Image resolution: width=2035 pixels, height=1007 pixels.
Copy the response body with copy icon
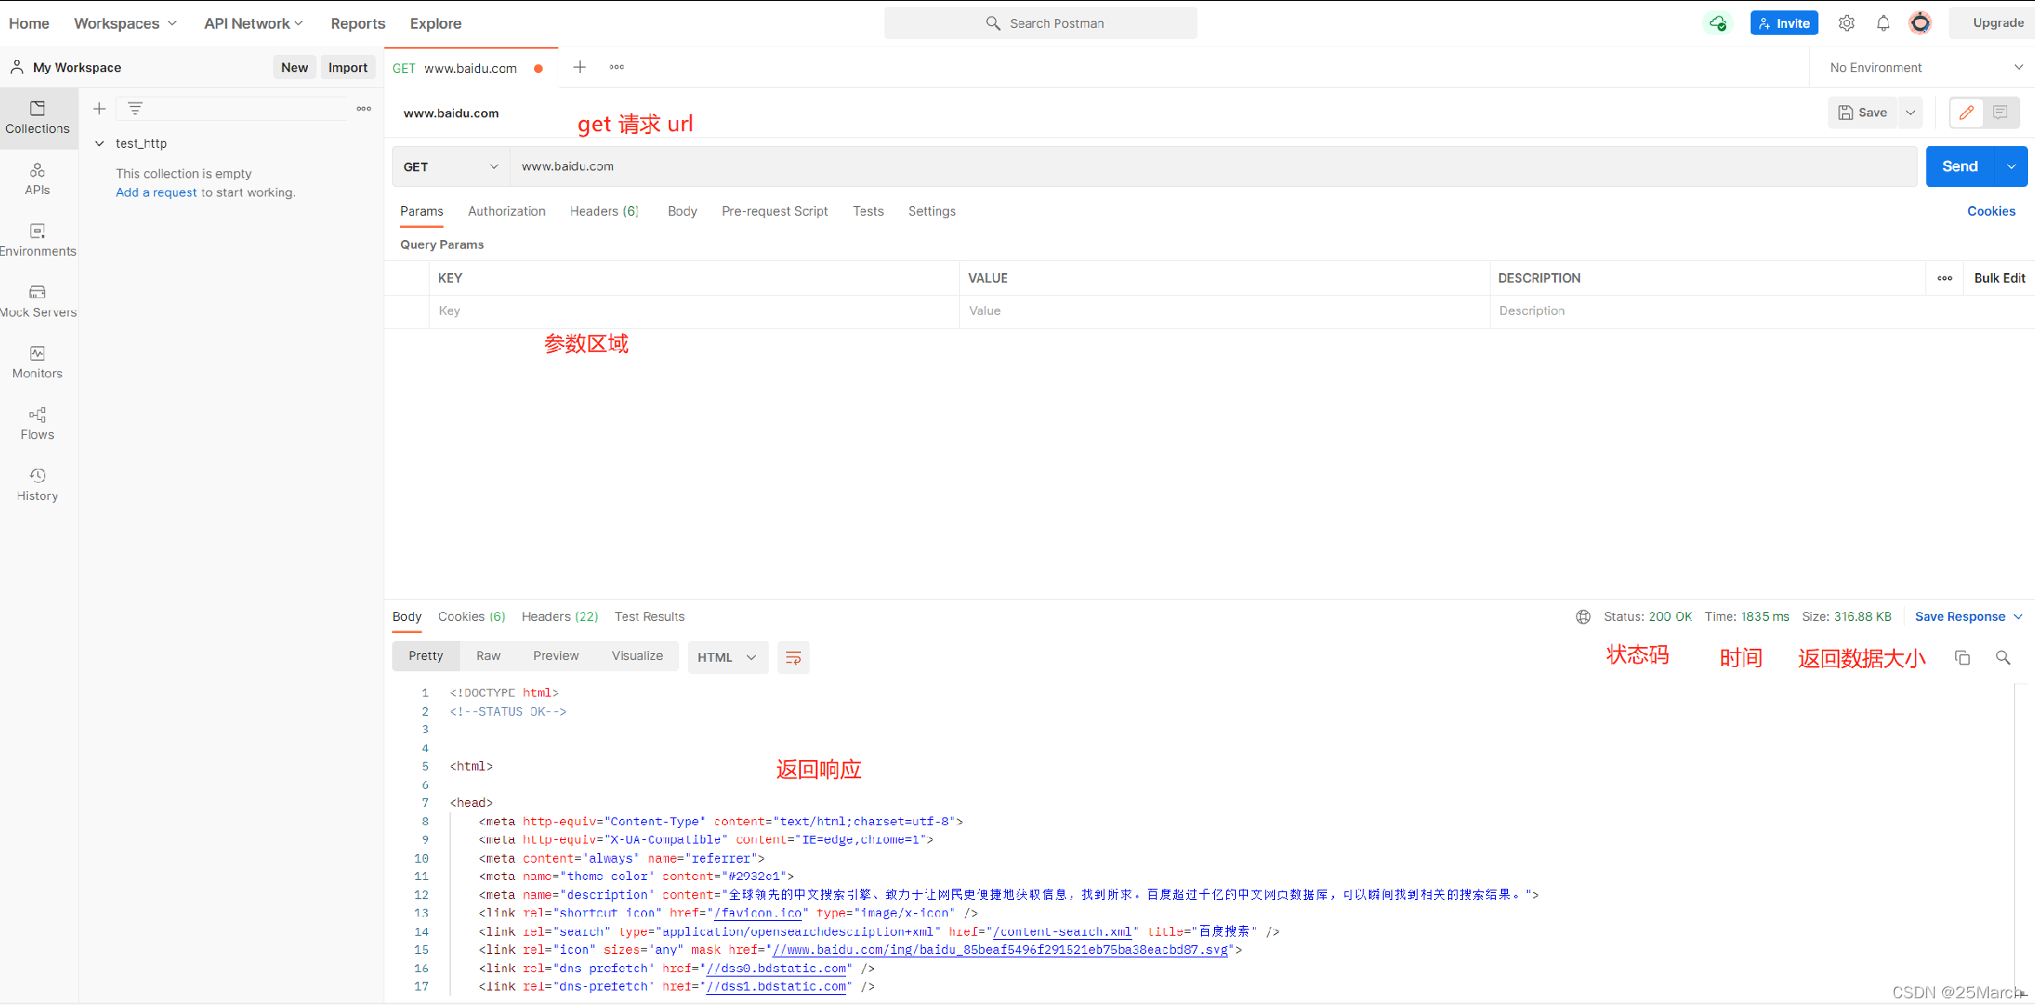point(1962,657)
